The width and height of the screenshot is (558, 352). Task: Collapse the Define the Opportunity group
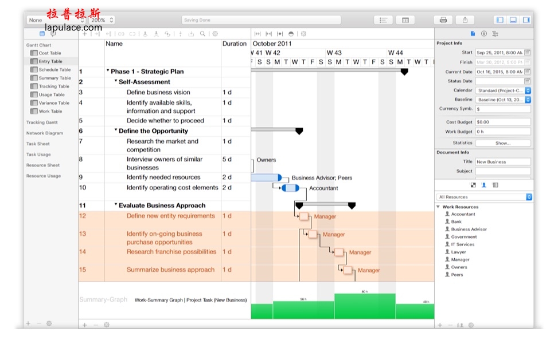coord(116,130)
